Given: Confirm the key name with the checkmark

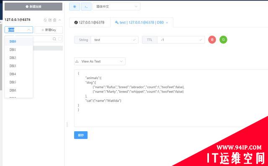Looking at the screenshot, I should [x=134, y=40].
